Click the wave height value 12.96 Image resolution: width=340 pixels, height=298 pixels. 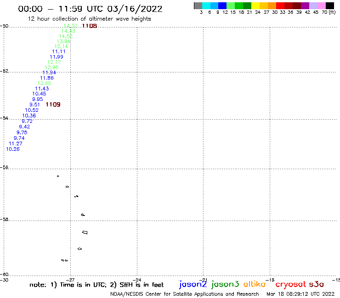[51, 67]
